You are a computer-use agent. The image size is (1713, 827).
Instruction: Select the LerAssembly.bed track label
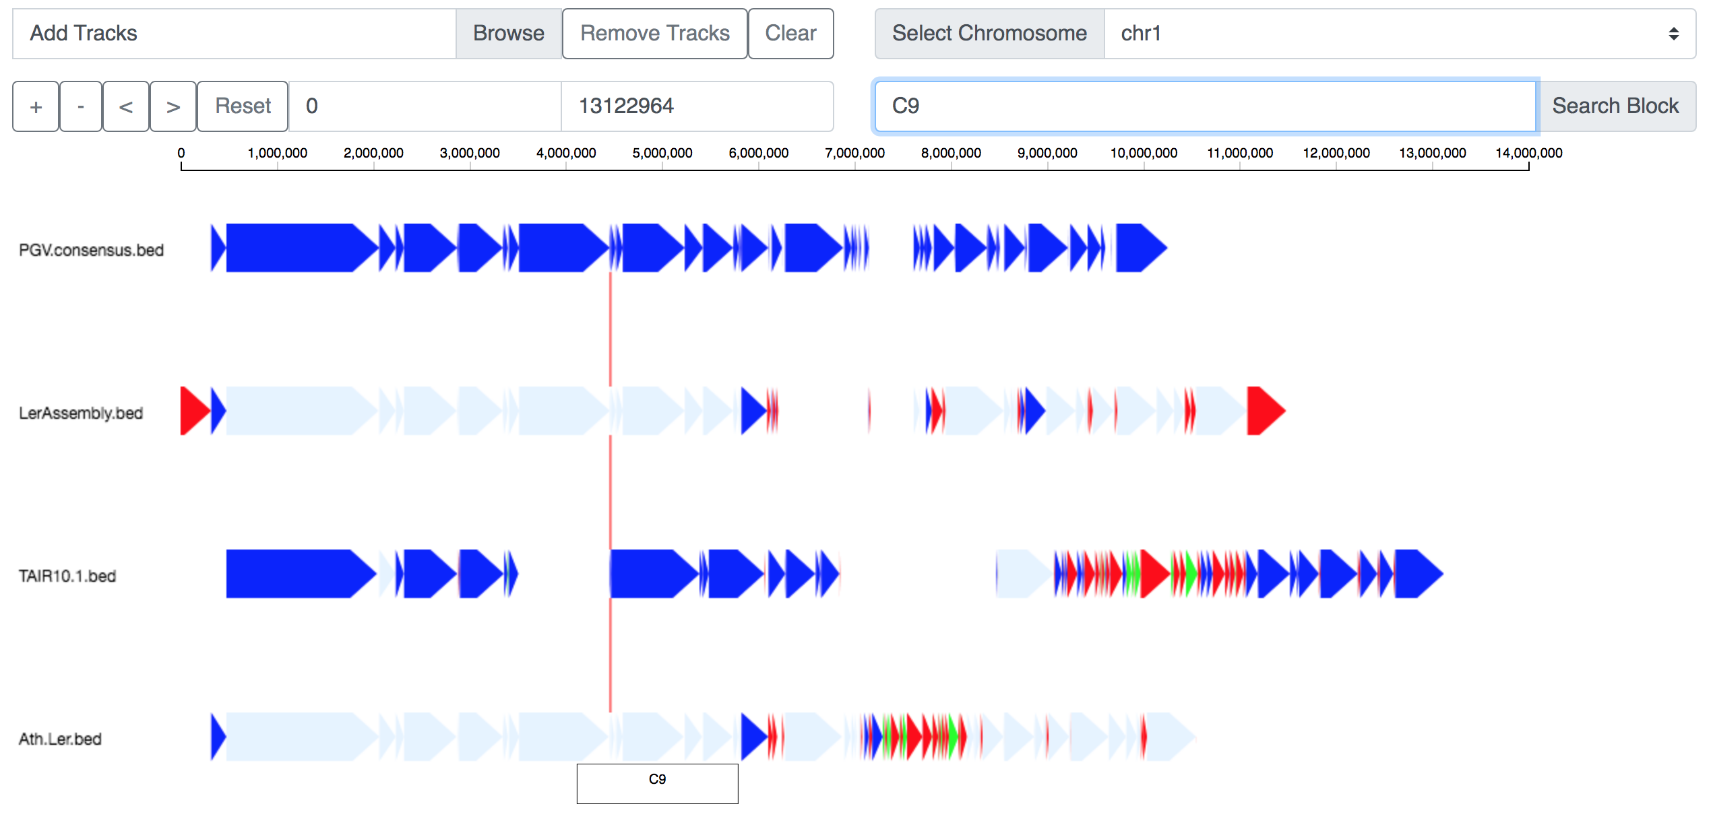(x=81, y=413)
